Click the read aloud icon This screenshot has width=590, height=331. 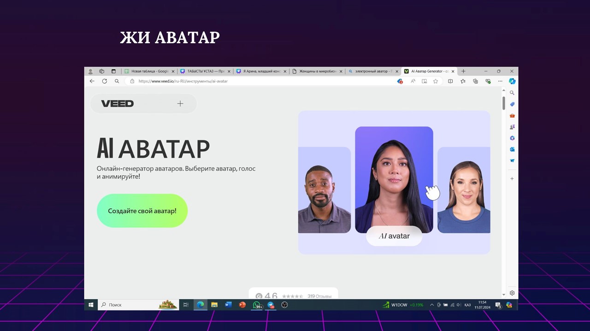(413, 81)
